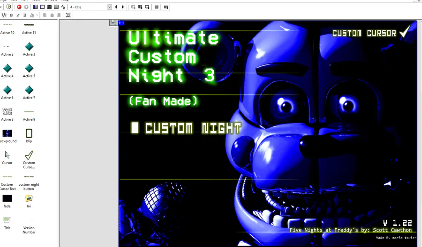
Task: Select the Active 4 diamond object
Action: (7, 68)
